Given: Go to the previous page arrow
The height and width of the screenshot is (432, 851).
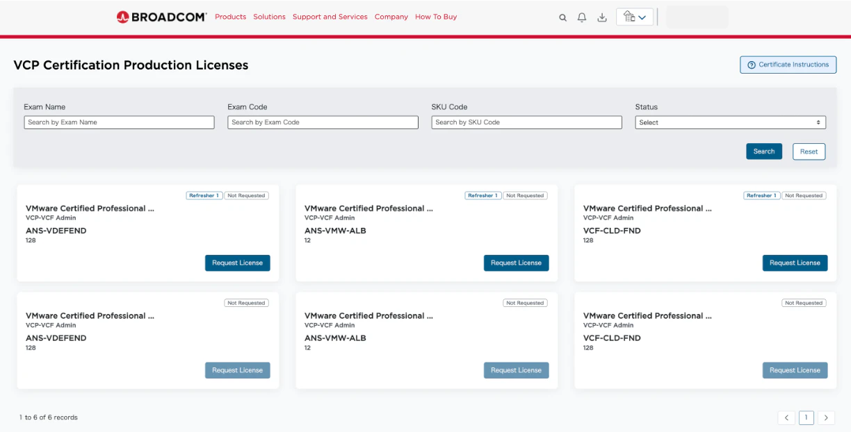Looking at the screenshot, I should coord(786,417).
